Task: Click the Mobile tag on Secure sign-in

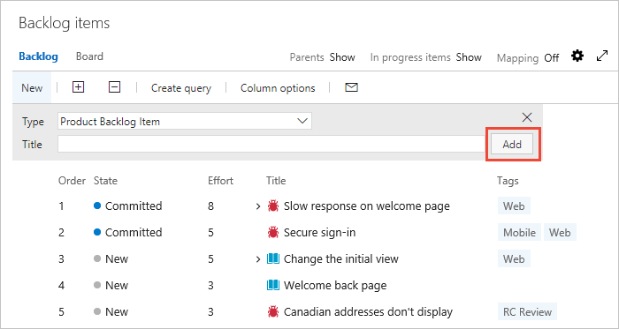Action: point(519,232)
